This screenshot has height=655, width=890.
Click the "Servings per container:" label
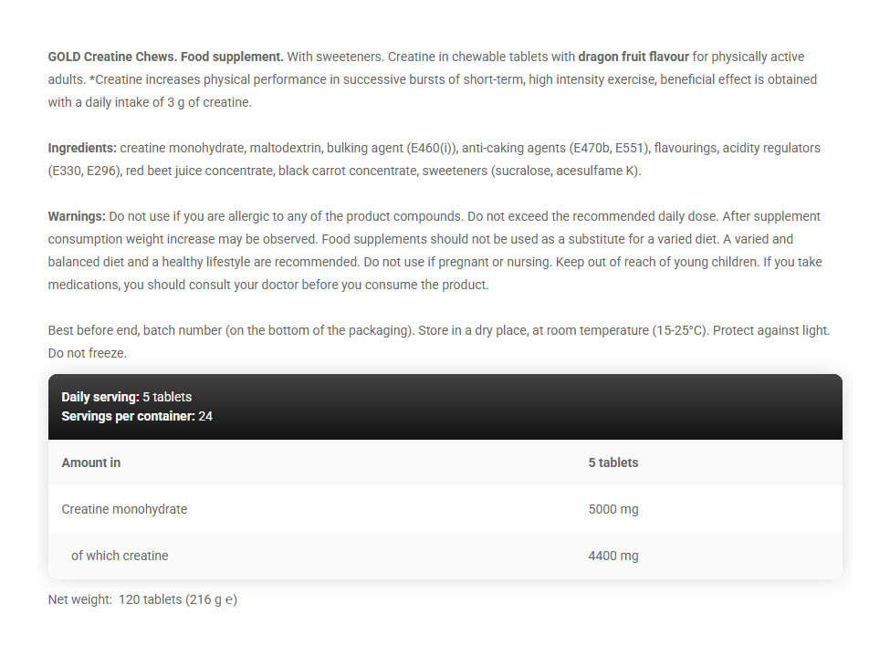[128, 416]
